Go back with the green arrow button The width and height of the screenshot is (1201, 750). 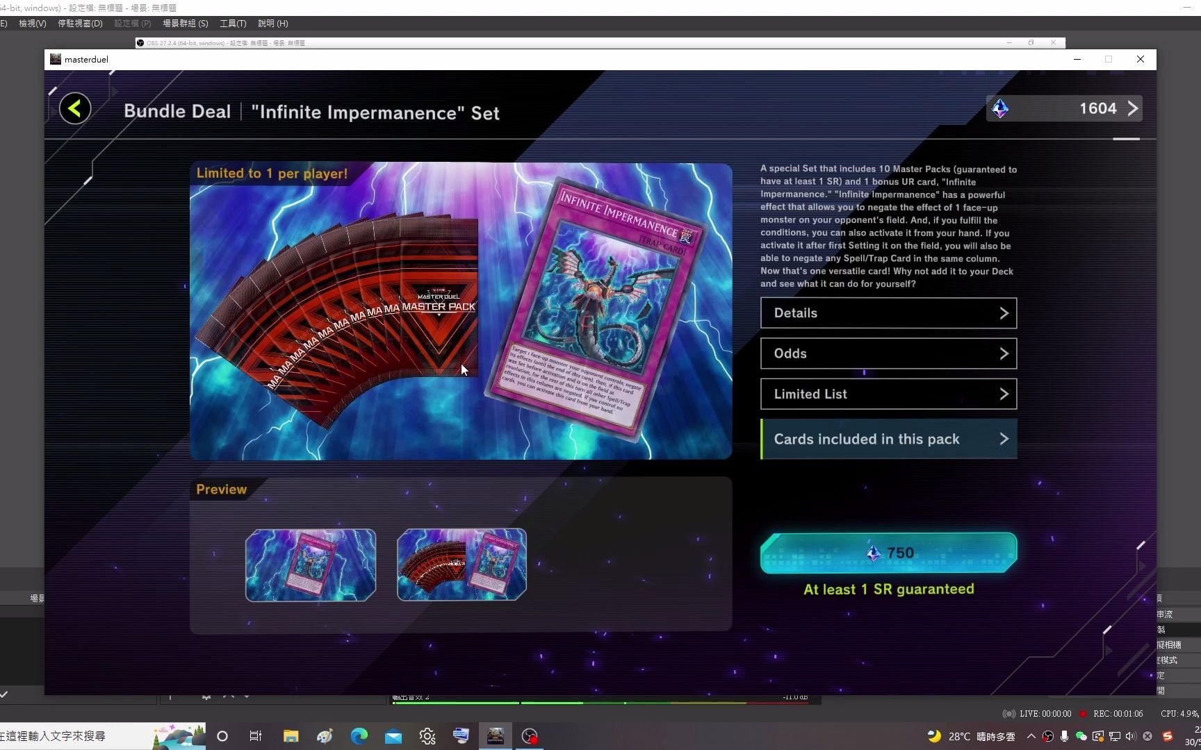point(75,108)
